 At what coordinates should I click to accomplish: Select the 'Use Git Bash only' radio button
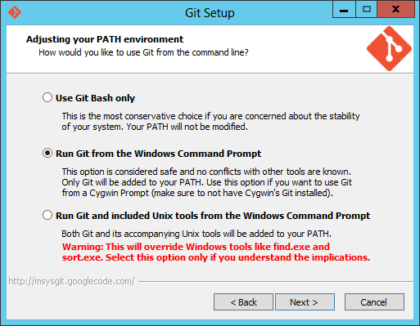tap(47, 97)
